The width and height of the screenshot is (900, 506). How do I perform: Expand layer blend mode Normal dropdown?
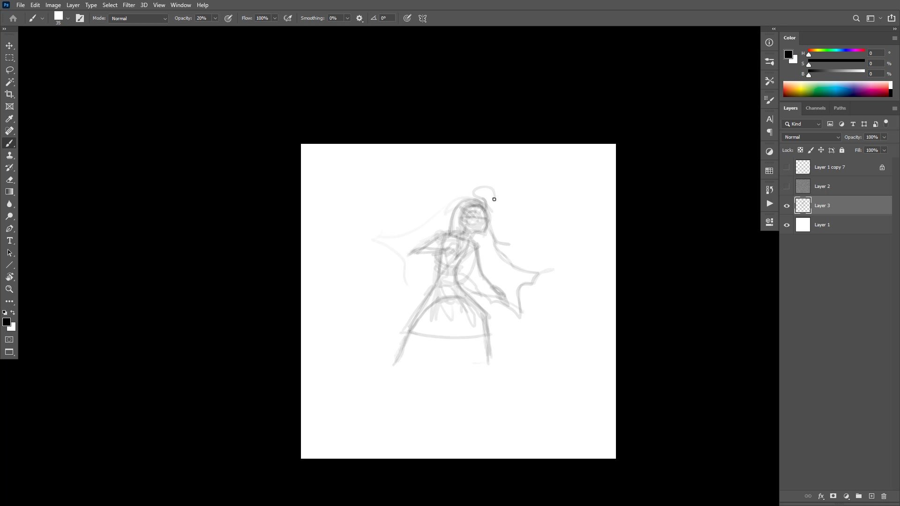pyautogui.click(x=811, y=137)
